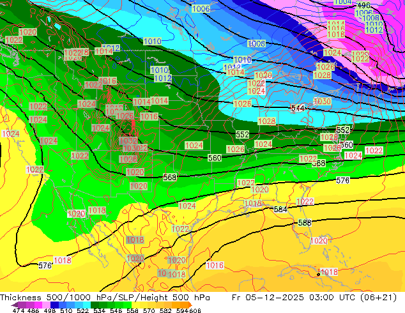The width and height of the screenshot is (405, 313).
Task: Click legend value 510
Action: click(x=66, y=310)
